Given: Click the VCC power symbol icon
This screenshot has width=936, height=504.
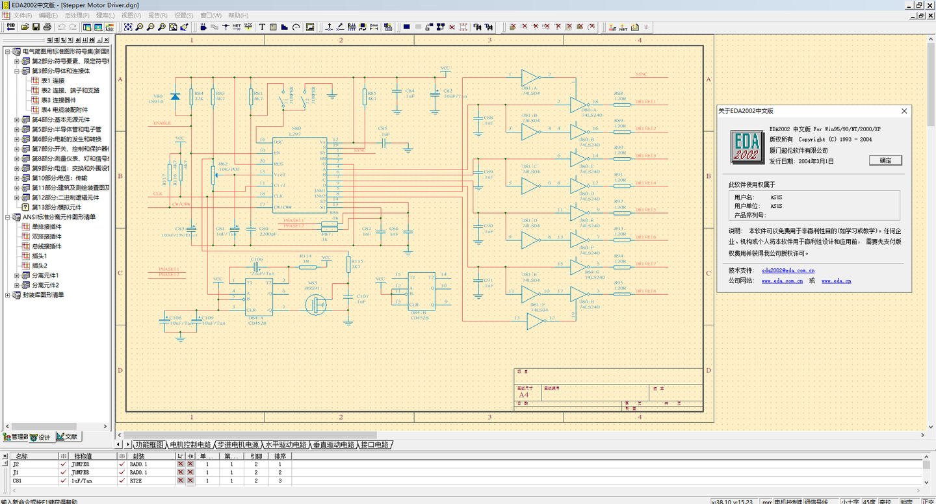Looking at the screenshot, I should point(248,27).
